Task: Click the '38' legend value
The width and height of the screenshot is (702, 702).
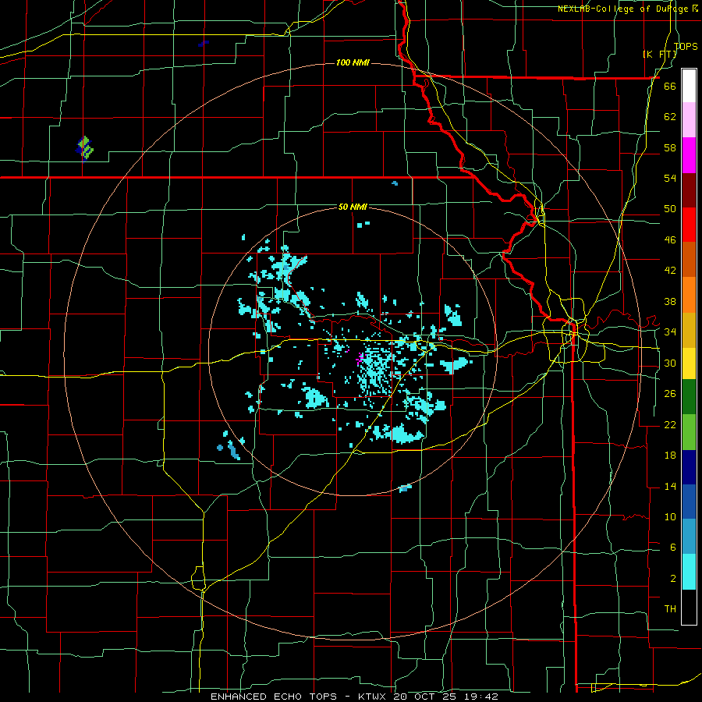Action: click(x=670, y=301)
